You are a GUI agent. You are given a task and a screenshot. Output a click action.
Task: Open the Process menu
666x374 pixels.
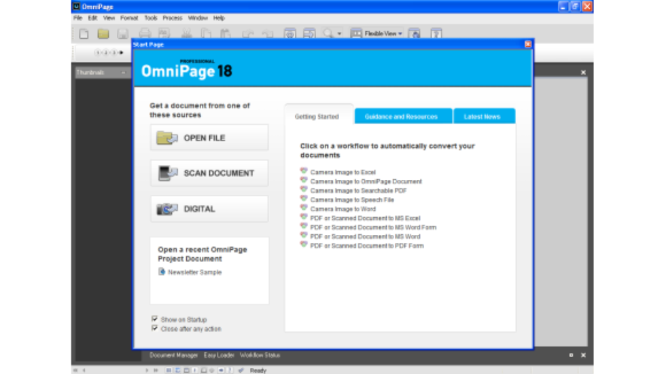pos(173,18)
